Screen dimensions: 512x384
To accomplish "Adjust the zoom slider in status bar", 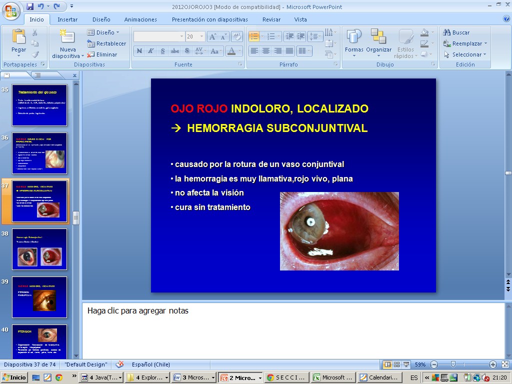I will pyautogui.click(x=453, y=364).
